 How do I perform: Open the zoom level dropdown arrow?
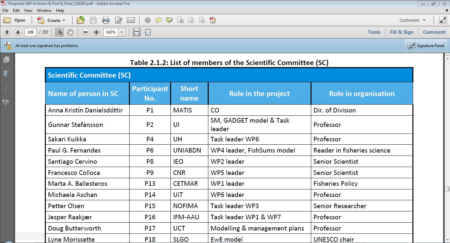coord(122,32)
